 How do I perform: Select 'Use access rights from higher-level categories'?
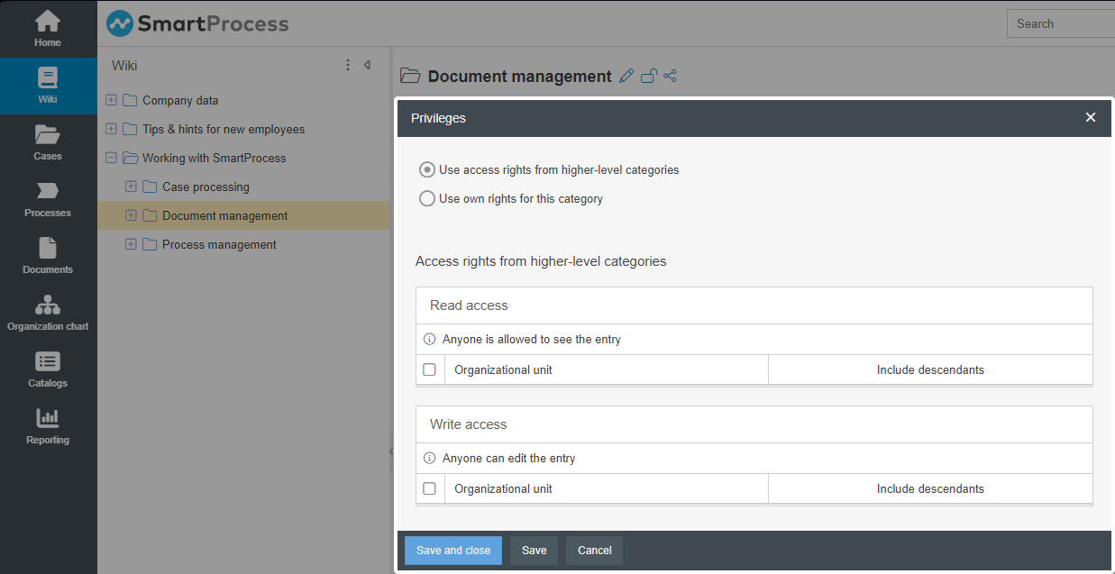coord(427,170)
